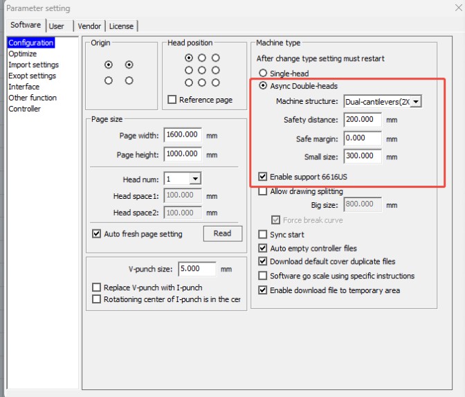Select the top-right Origin radio button
This screenshot has width=465, height=397.
[129, 64]
